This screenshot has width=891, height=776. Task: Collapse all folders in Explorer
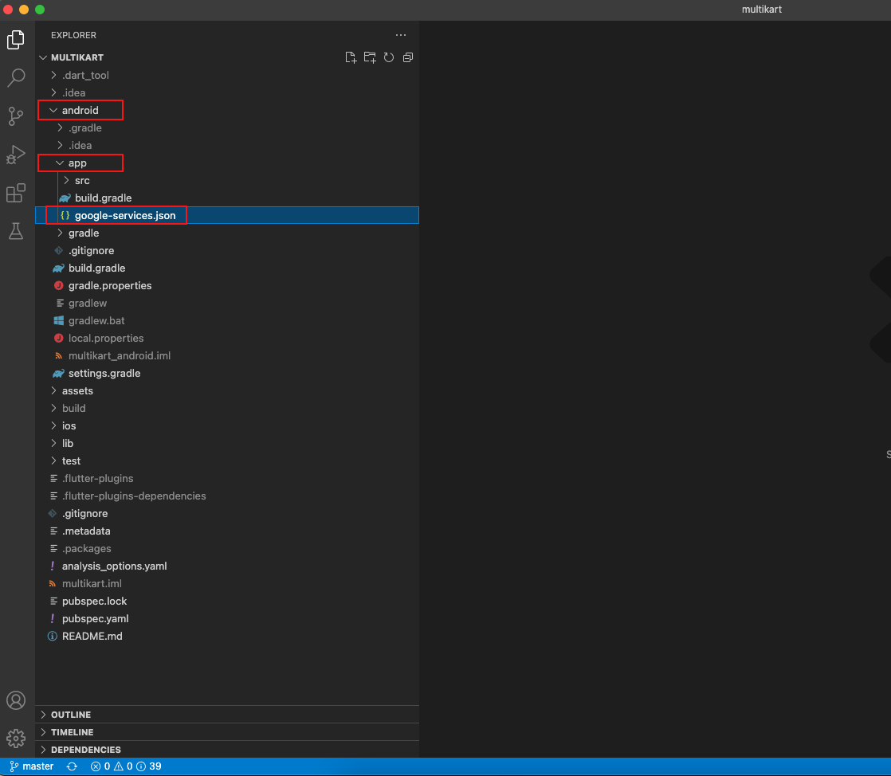408,57
